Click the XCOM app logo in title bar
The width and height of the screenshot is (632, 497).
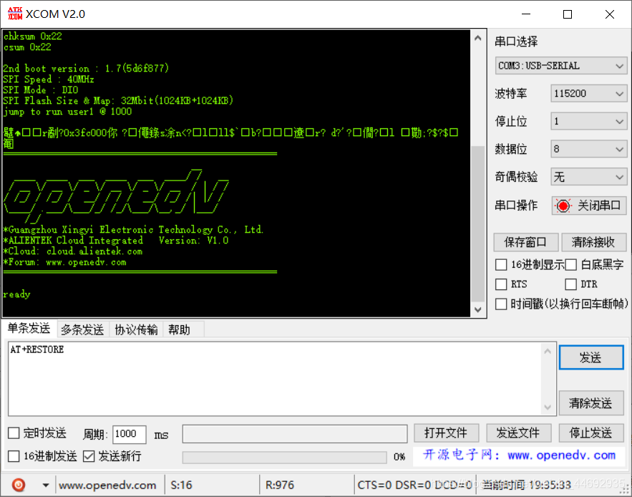click(x=14, y=14)
